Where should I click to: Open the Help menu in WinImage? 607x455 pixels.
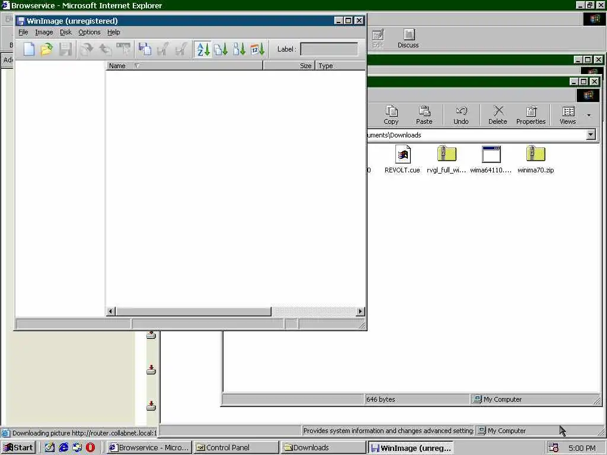point(113,32)
